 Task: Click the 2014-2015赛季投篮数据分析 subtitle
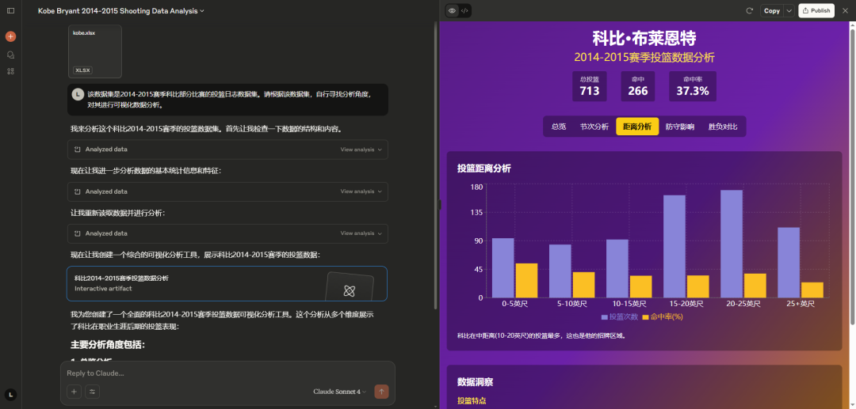(x=644, y=58)
